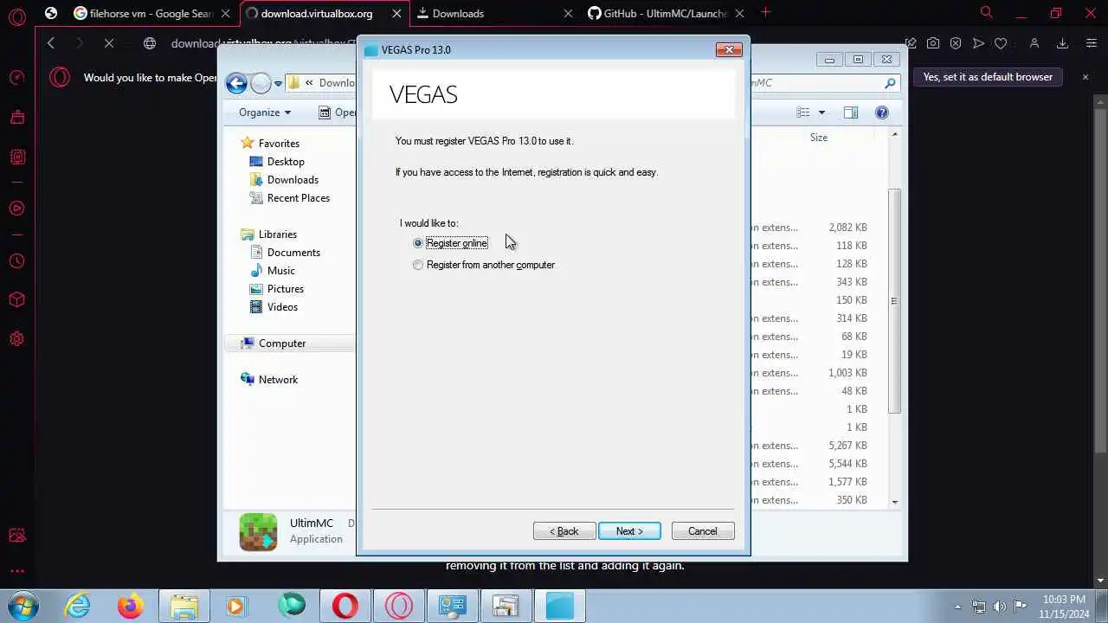
Task: Open Explorer help question mark icon
Action: (x=882, y=112)
